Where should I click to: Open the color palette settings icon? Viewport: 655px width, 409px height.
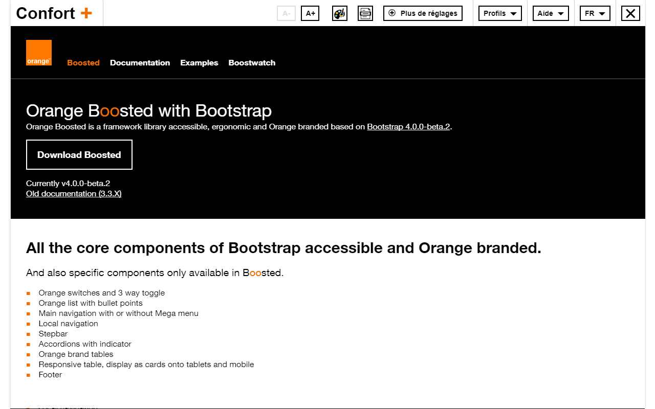tap(339, 13)
